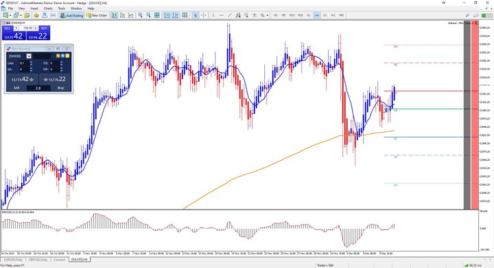Open the Market Watch icon
The width and height of the screenshot is (494, 268).
(x=27, y=15)
